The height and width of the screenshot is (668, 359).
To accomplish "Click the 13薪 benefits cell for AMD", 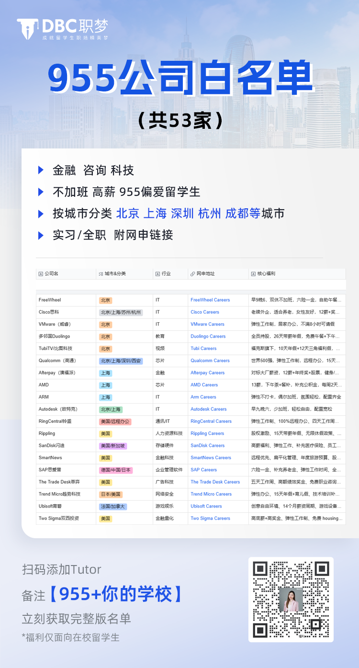I will (297, 385).
